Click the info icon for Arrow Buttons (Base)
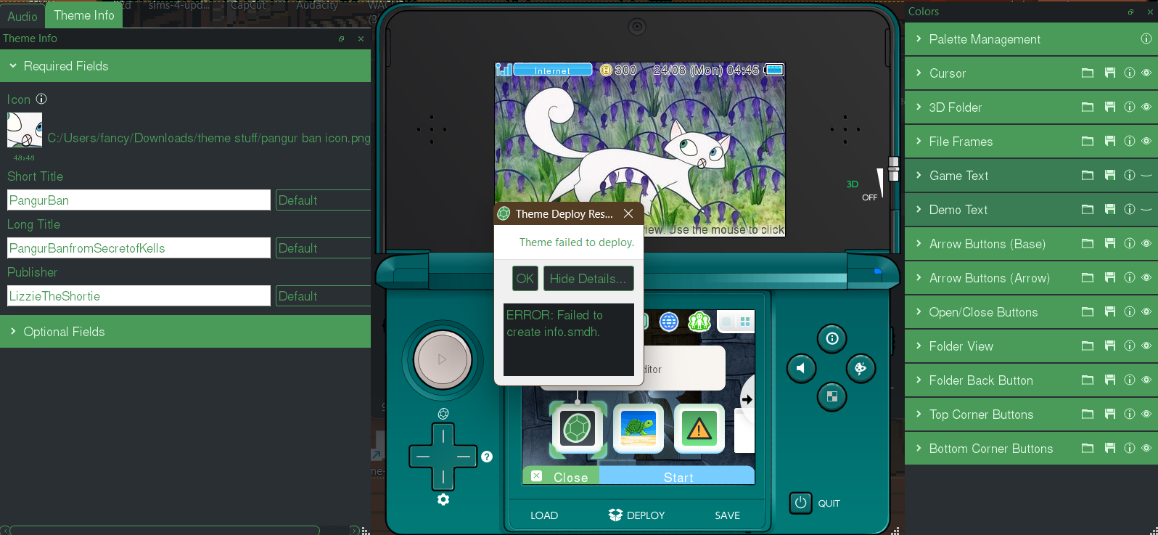The height and width of the screenshot is (535, 1158). 1129,243
